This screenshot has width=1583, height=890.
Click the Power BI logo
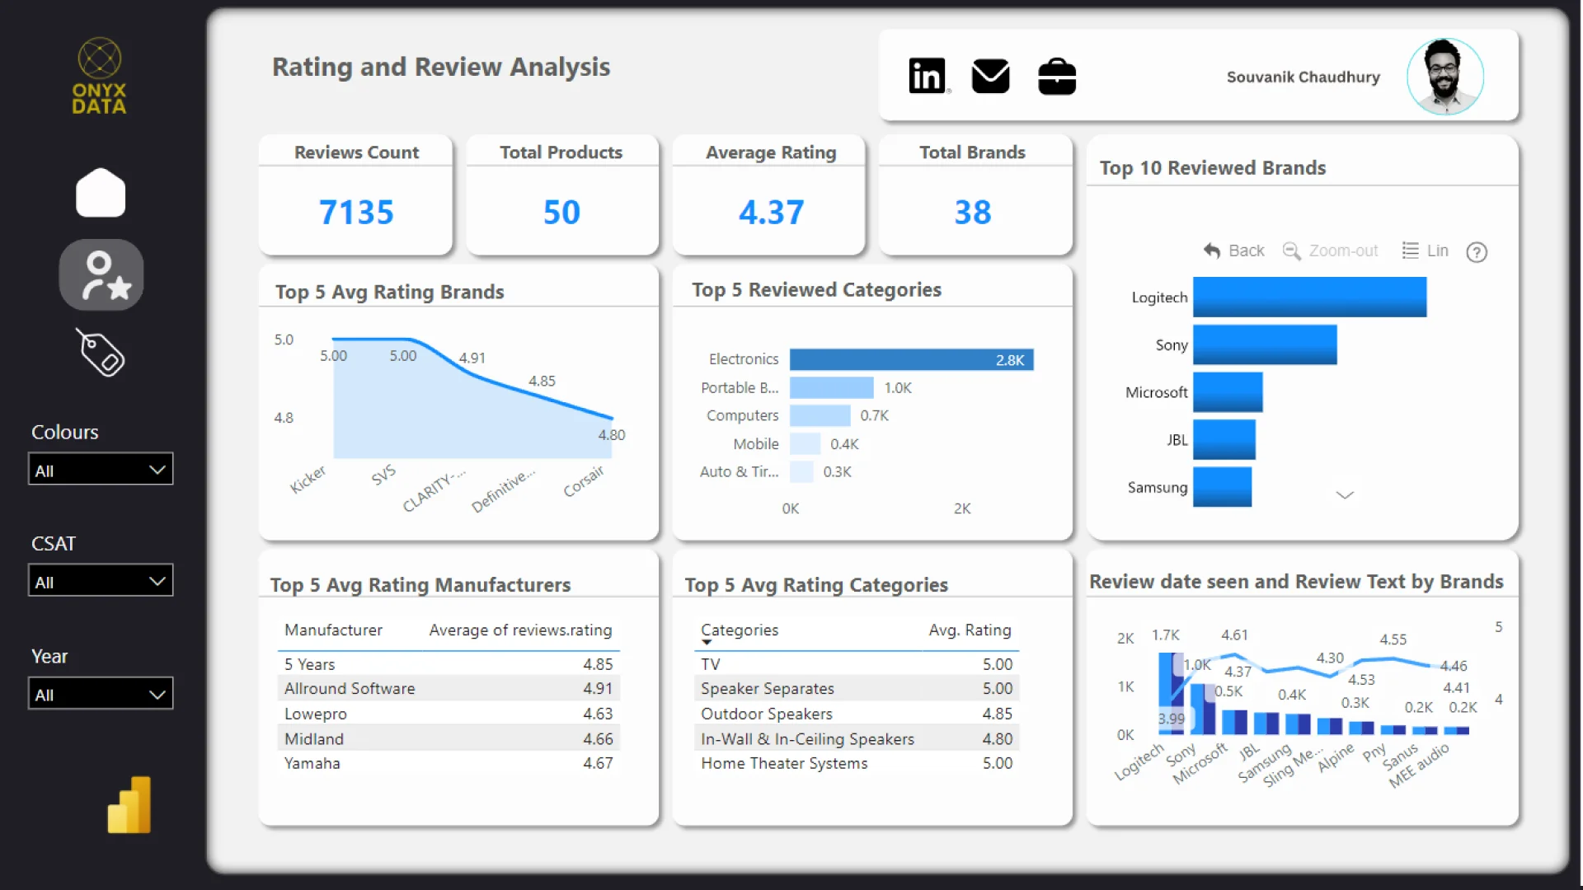click(x=129, y=804)
